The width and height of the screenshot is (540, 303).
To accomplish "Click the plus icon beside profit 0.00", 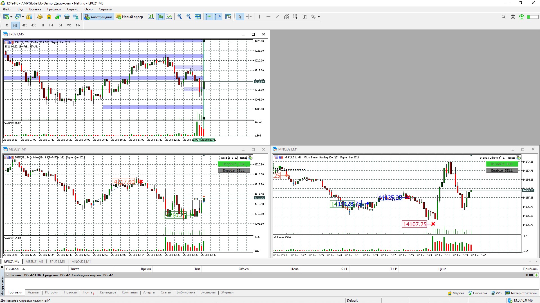I will coord(537,275).
